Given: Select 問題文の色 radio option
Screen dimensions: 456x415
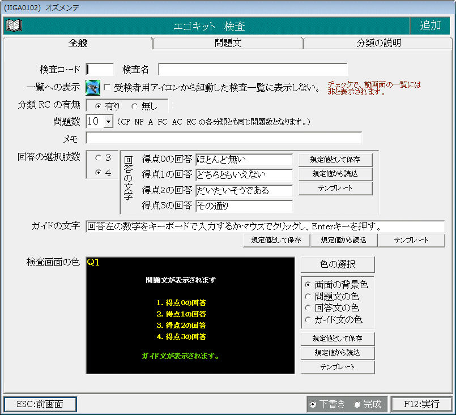Looking at the screenshot, I should 308,297.
